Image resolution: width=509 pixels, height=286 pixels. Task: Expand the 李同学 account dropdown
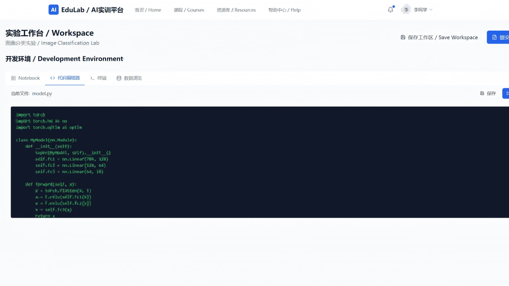click(423, 10)
